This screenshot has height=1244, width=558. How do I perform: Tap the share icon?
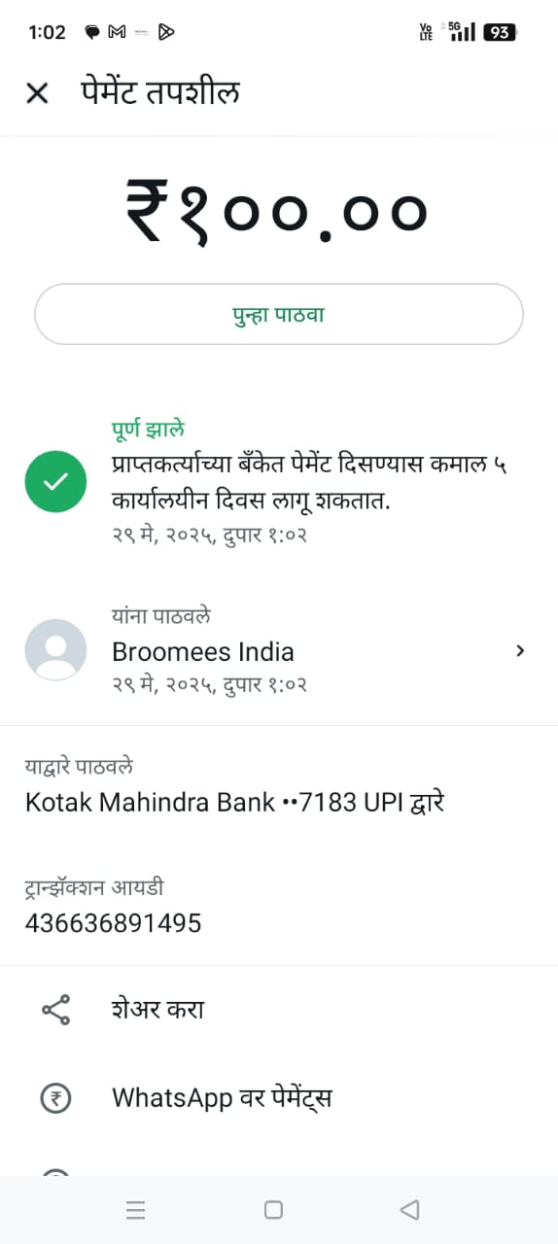click(x=55, y=1010)
